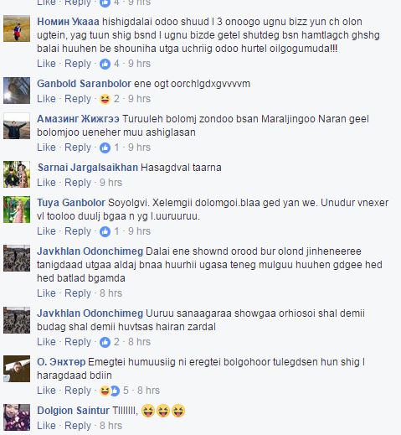Viewport: 401px width, 435px height.
Task: Click like reaction icon on Javkhlan's Uuruu sanaagaraa comment
Action: [x=105, y=342]
